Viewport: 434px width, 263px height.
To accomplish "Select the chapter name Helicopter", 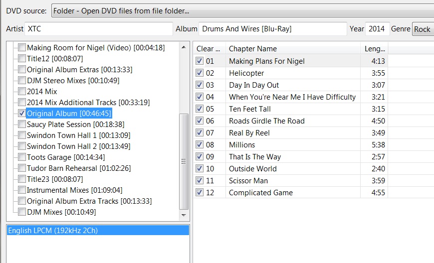I will (x=246, y=73).
